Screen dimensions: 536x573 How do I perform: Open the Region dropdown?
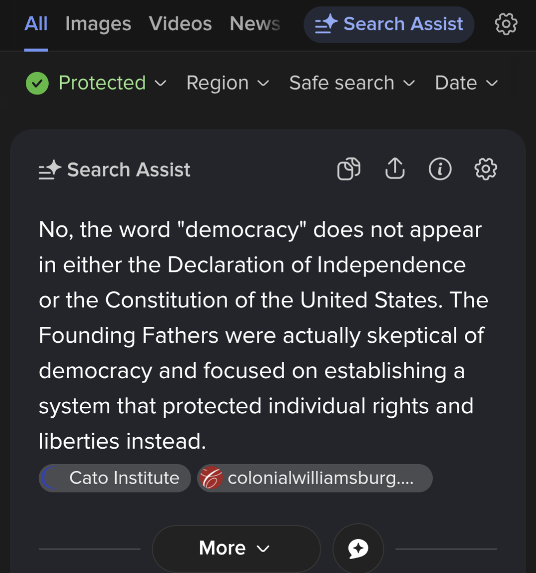pos(228,83)
